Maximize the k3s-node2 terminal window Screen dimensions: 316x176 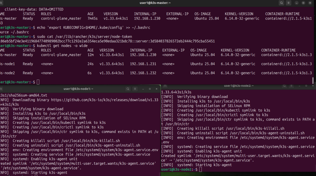point(306,85)
